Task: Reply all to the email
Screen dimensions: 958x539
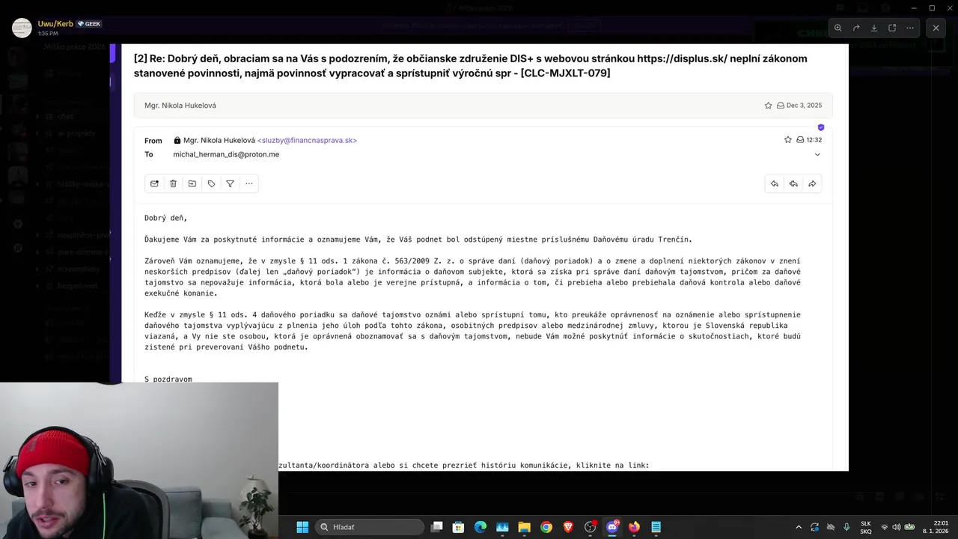Action: click(x=793, y=183)
